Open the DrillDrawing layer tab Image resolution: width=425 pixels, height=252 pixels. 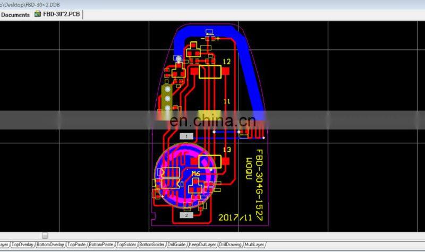tap(230, 245)
